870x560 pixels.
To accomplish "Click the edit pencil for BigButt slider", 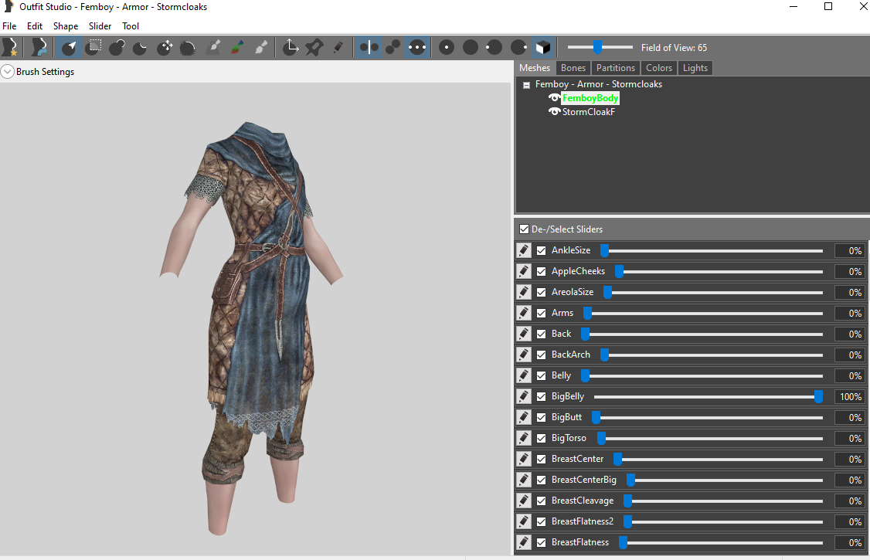I will pos(524,418).
